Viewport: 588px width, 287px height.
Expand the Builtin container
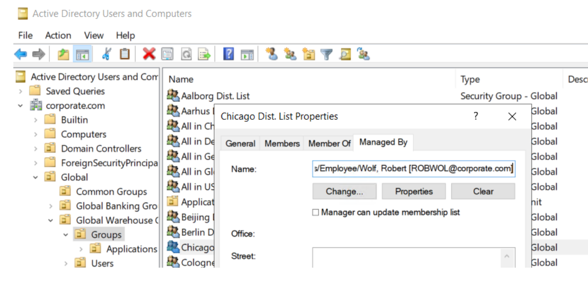point(36,120)
